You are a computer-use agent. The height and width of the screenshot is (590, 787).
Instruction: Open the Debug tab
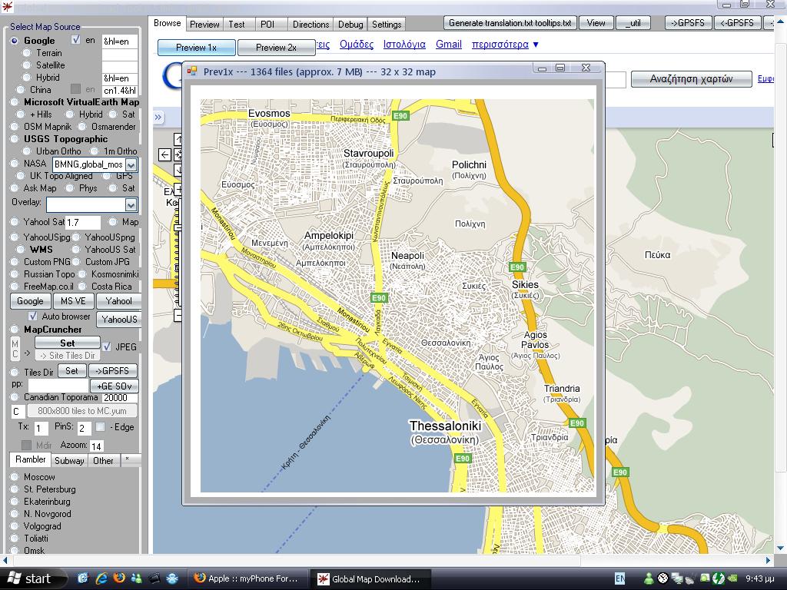tap(350, 24)
